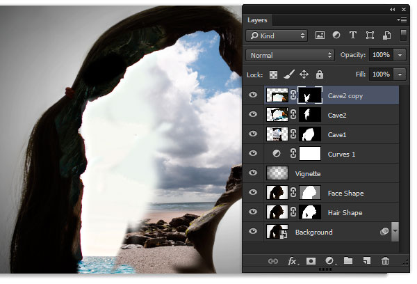The width and height of the screenshot is (417, 284).
Task: Collapse the panel with double arrows
Action: (392, 9)
